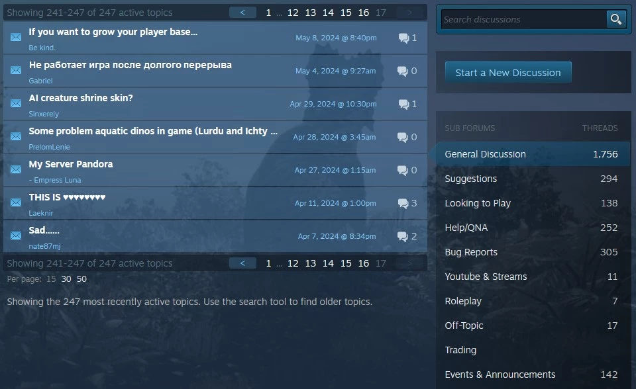
Task: Click author name 'Laeknir'
Action: (x=40, y=213)
